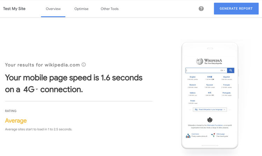Open the EN language selector in preview
The width and height of the screenshot is (262, 156).
point(223,71)
